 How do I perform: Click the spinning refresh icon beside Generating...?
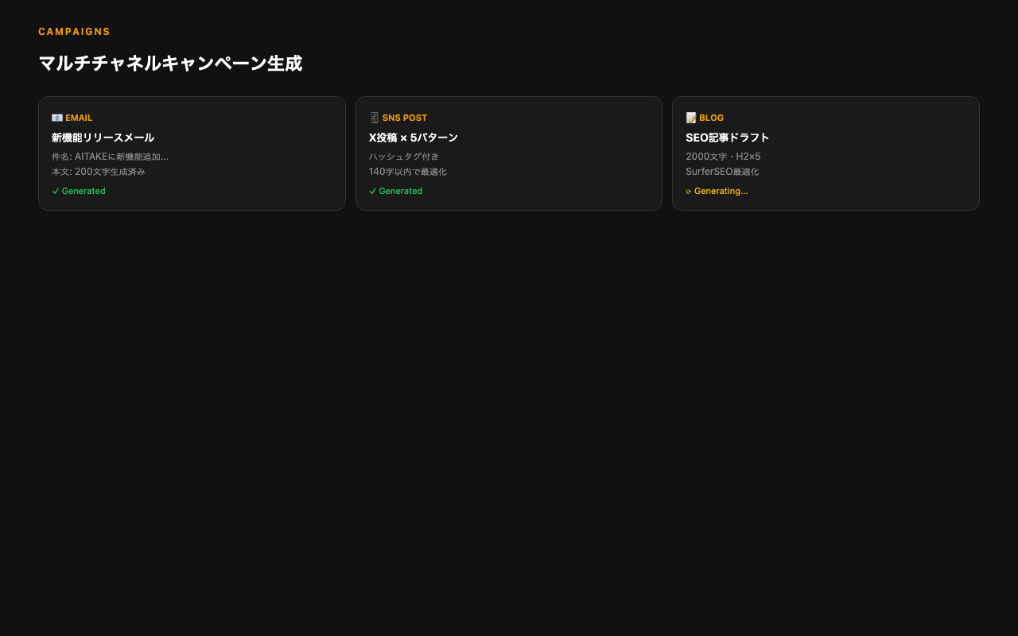pos(690,191)
